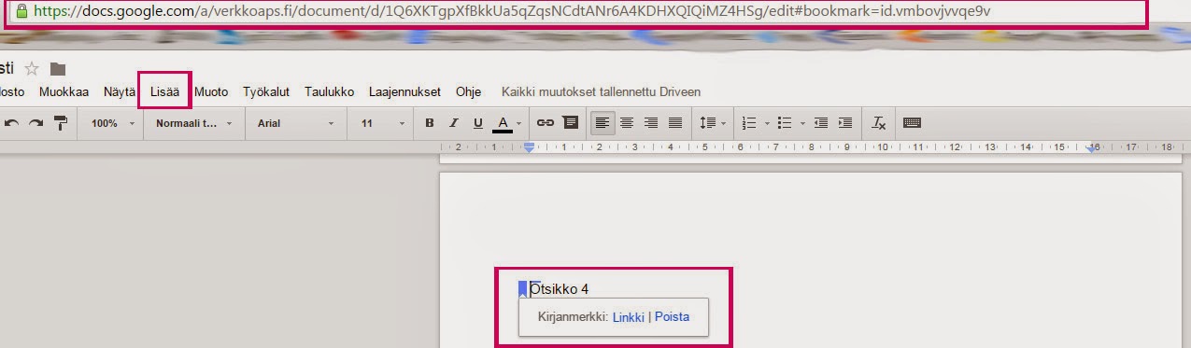The image size is (1191, 348).
Task: Click the green padlock in address bar
Action: 21,13
